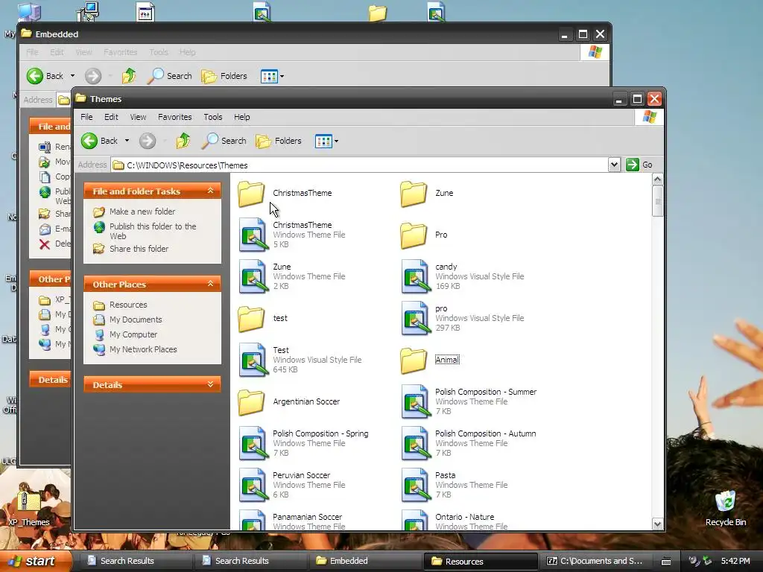Expand the address bar dropdown in Themes window

tap(614, 165)
